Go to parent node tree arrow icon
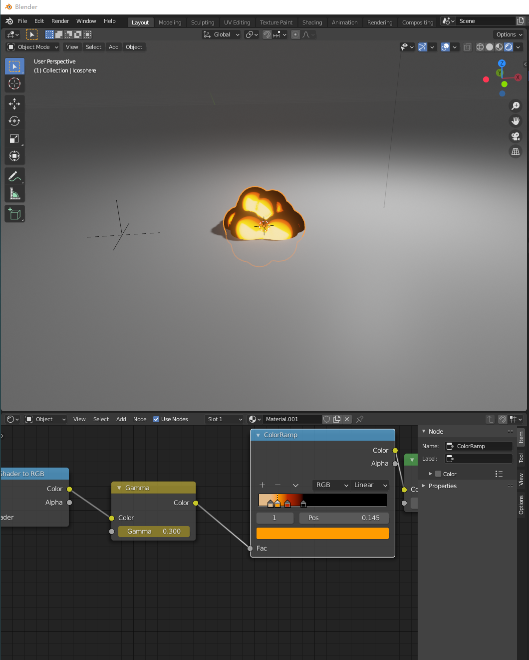 tap(490, 419)
